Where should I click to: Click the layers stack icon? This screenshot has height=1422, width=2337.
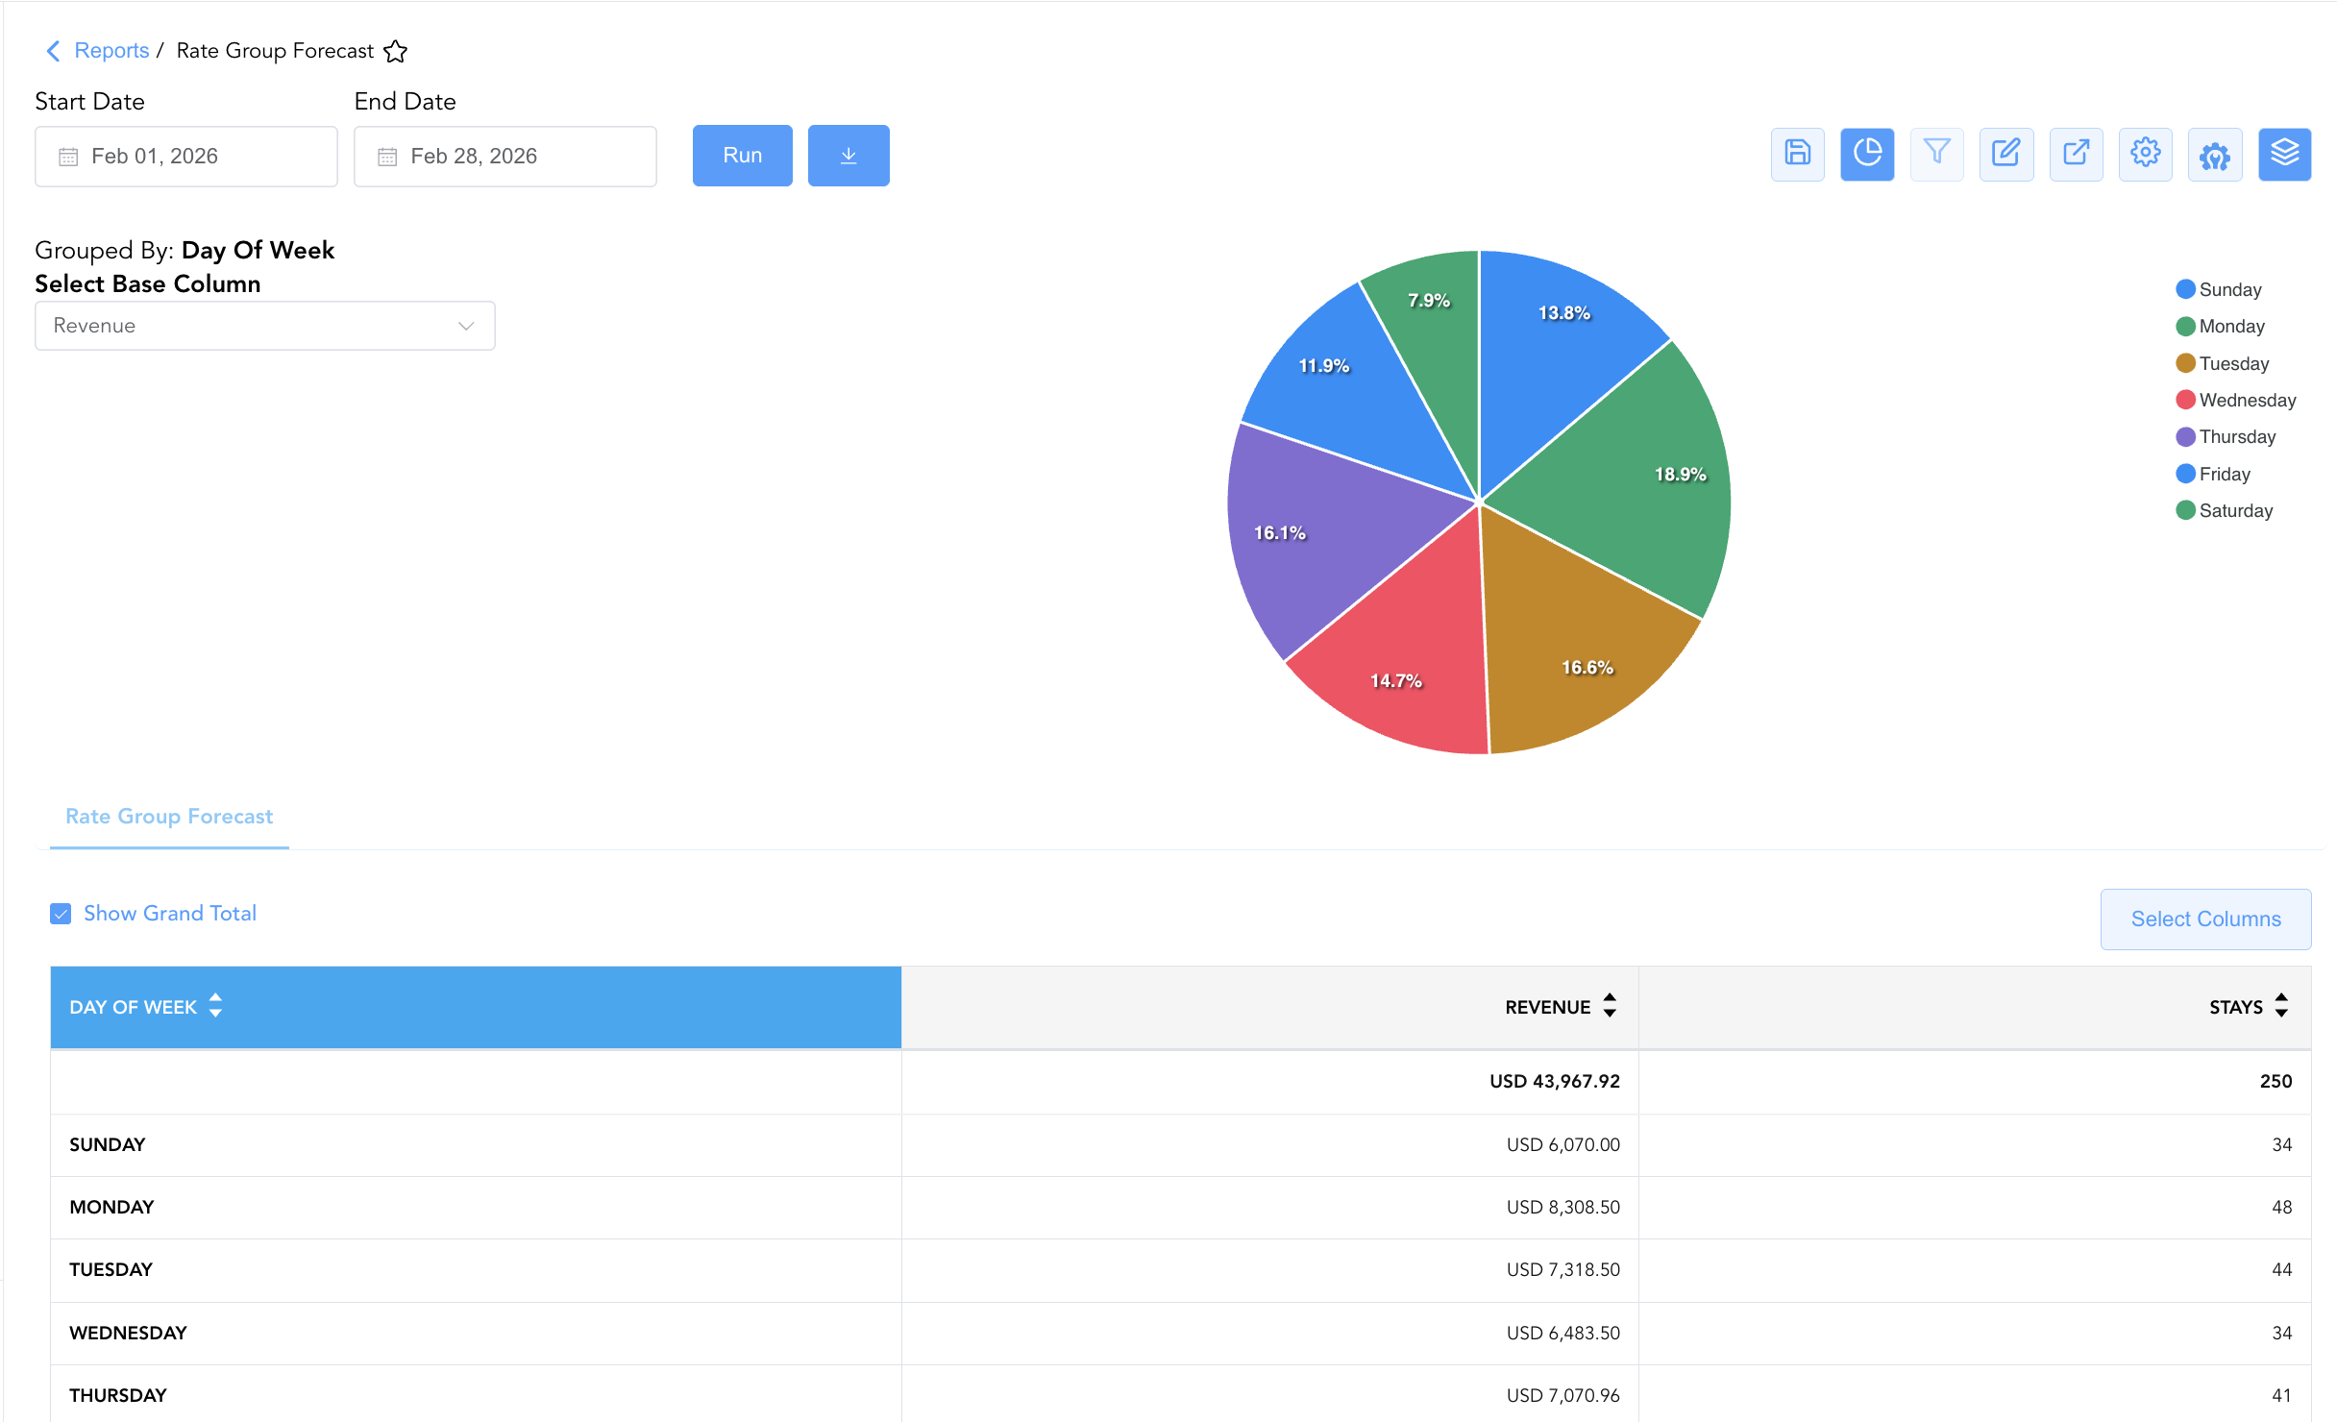coord(2284,155)
